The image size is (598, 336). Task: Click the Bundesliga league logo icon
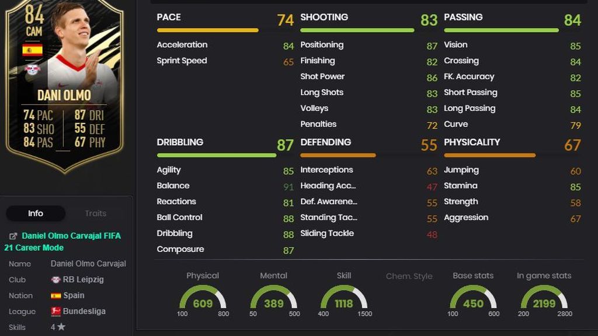(x=55, y=311)
